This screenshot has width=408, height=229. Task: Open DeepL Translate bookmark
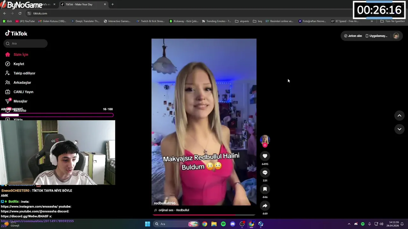coord(85,21)
